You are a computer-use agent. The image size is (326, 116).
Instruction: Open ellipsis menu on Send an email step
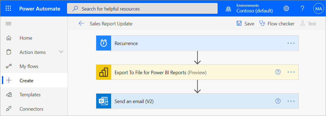(291, 101)
